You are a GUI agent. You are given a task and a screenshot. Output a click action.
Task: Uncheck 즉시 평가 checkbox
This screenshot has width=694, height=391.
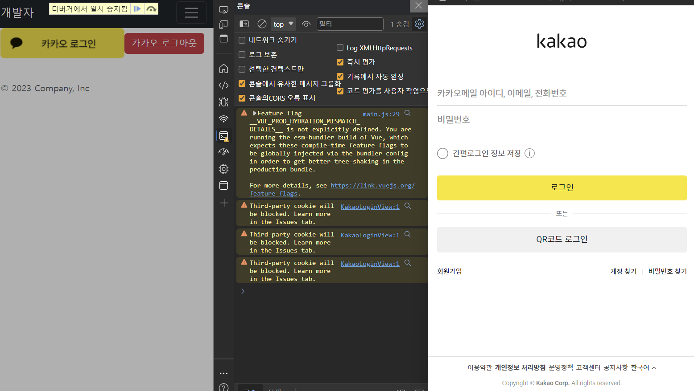[x=340, y=62]
